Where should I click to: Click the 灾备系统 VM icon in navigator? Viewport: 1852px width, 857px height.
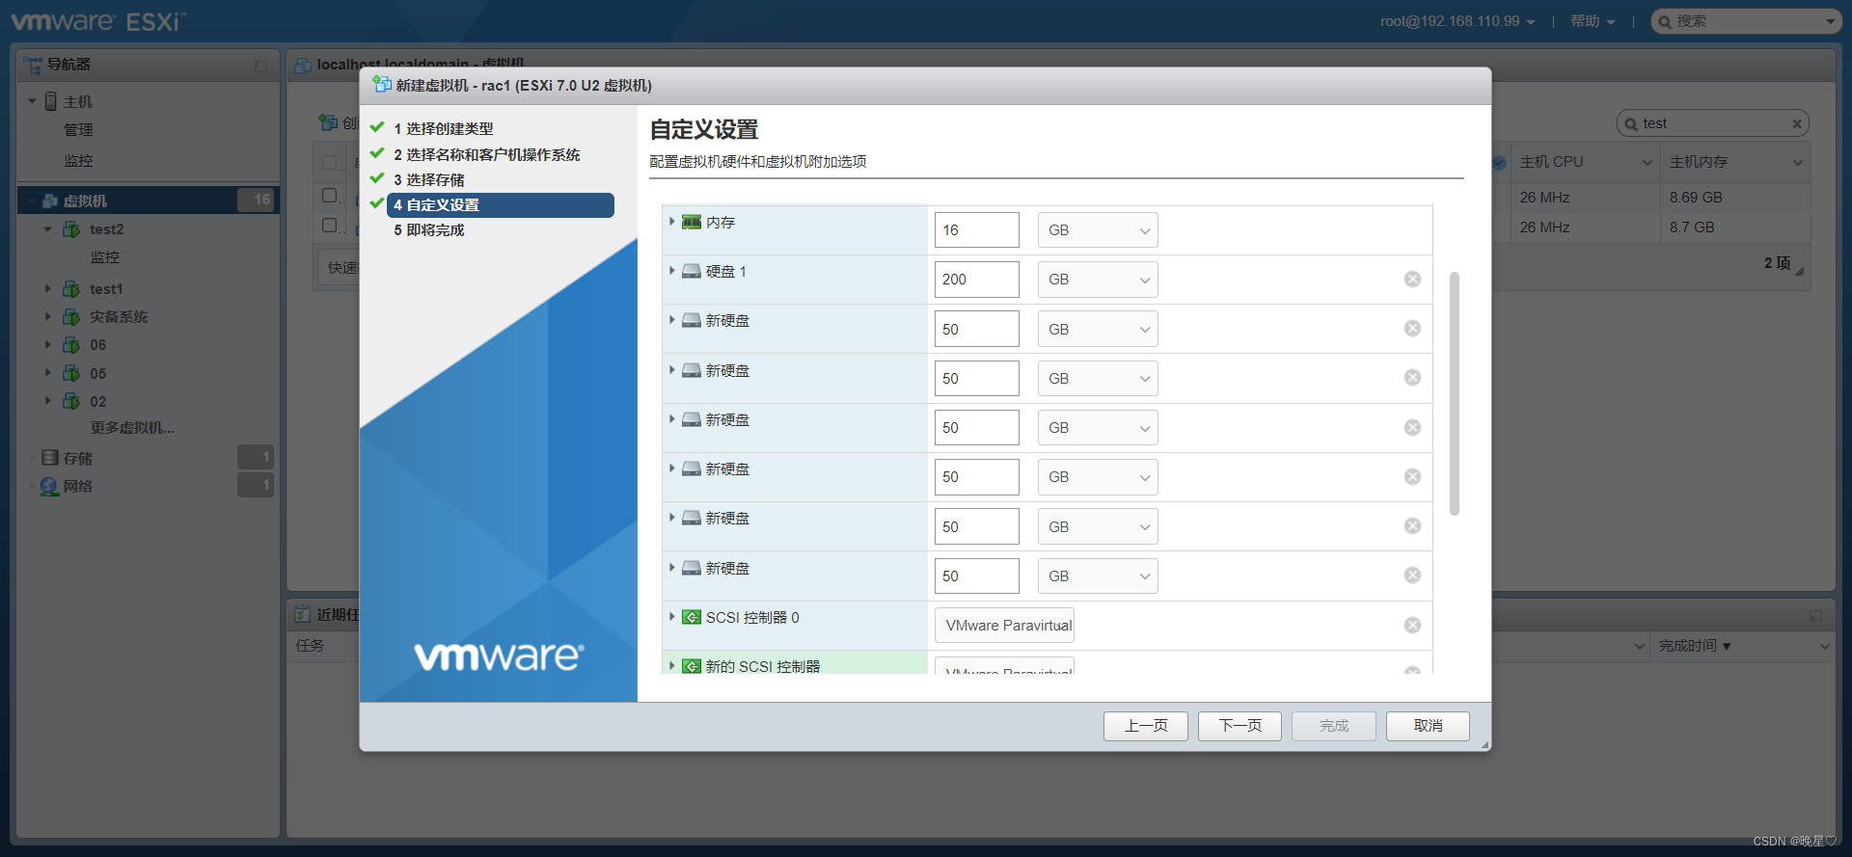(71, 317)
